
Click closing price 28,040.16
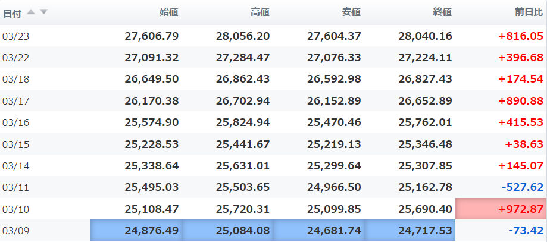(425, 36)
